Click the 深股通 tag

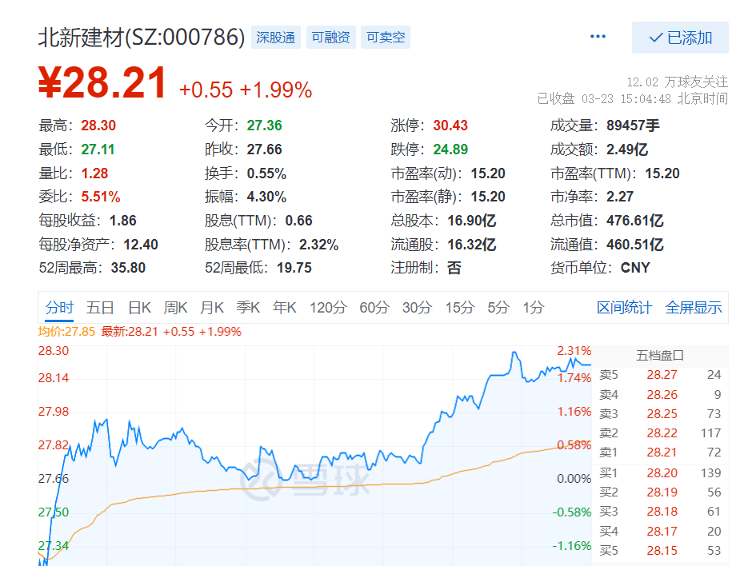click(276, 38)
